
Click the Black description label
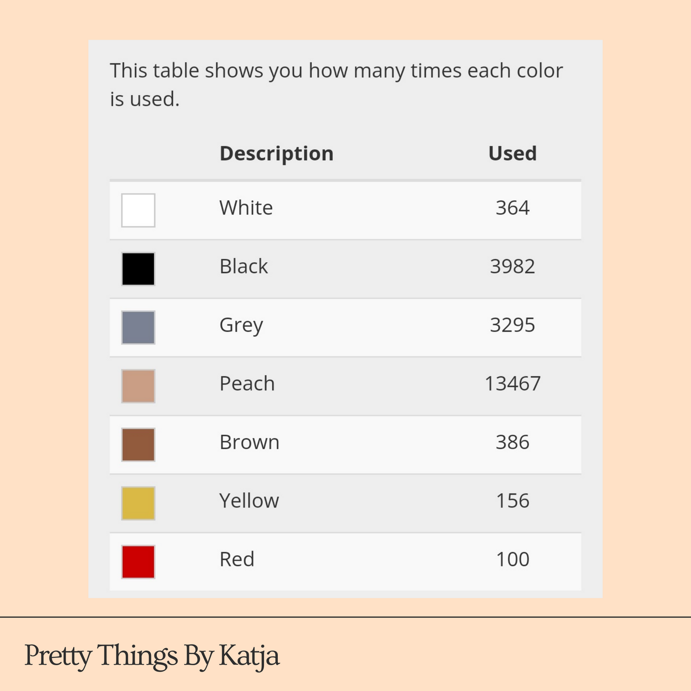pos(243,266)
